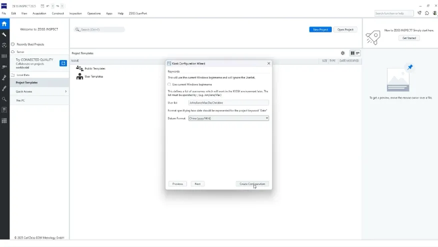Open the Home workspace icon in sidebar
This screenshot has height=247, width=438.
coord(4,24)
